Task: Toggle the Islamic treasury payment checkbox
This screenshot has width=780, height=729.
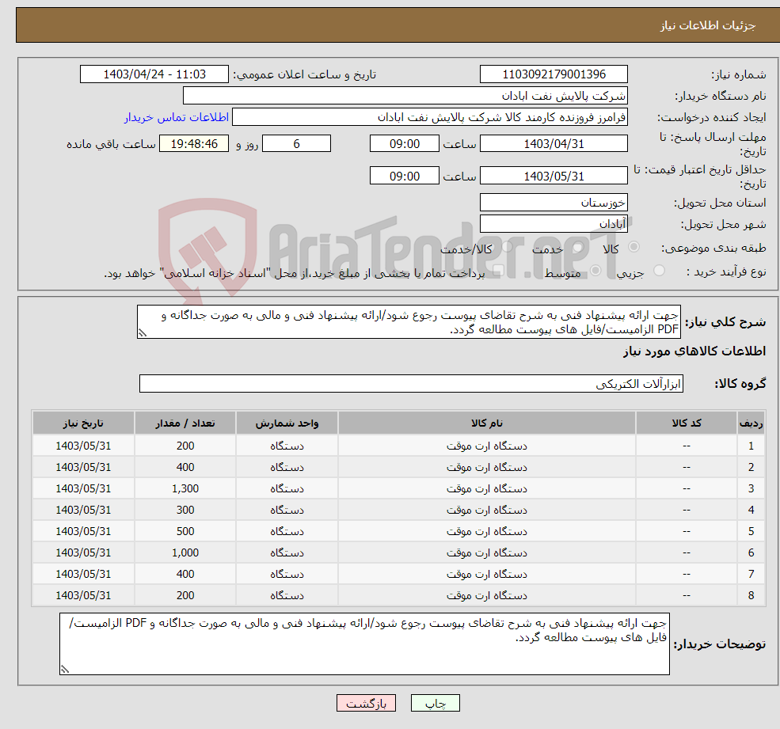Action: point(498,271)
